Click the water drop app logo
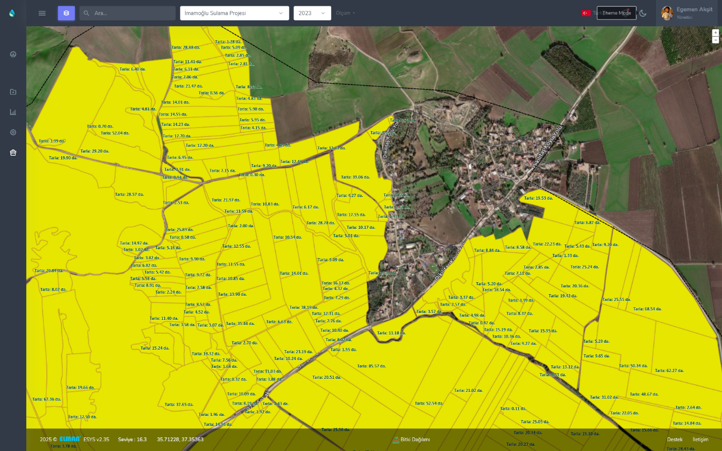The width and height of the screenshot is (722, 451). [12, 13]
